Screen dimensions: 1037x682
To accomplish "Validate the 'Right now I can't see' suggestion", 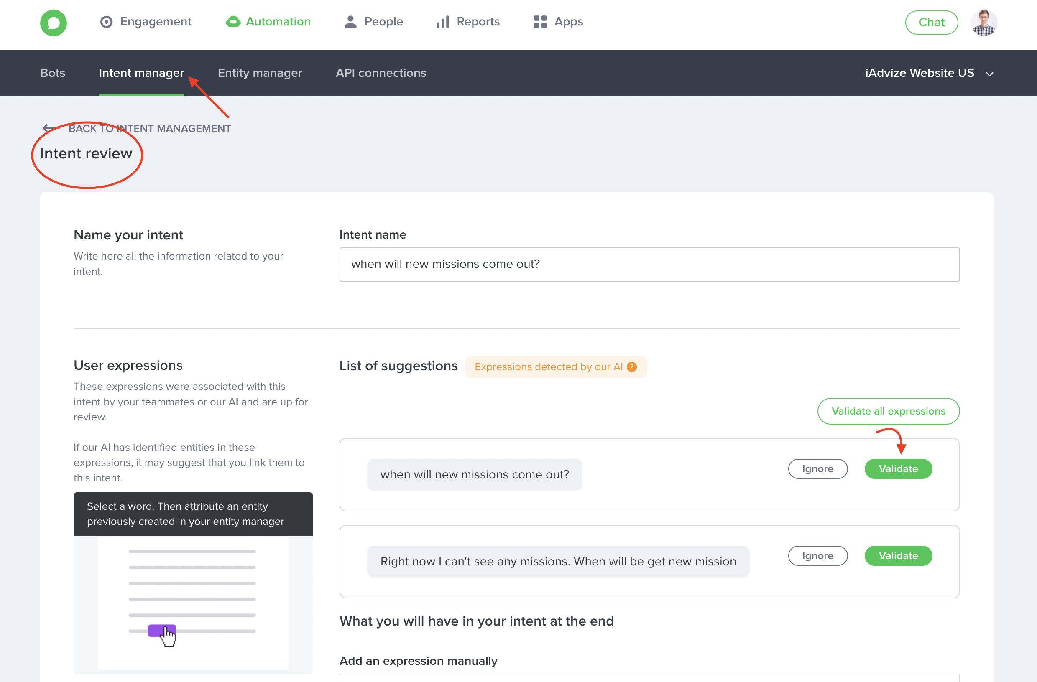I will (x=898, y=556).
